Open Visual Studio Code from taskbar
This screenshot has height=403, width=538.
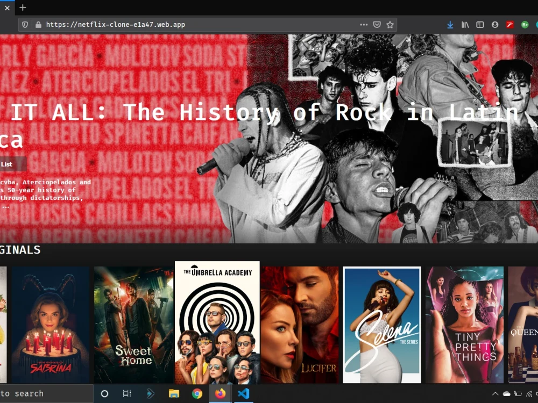click(243, 394)
